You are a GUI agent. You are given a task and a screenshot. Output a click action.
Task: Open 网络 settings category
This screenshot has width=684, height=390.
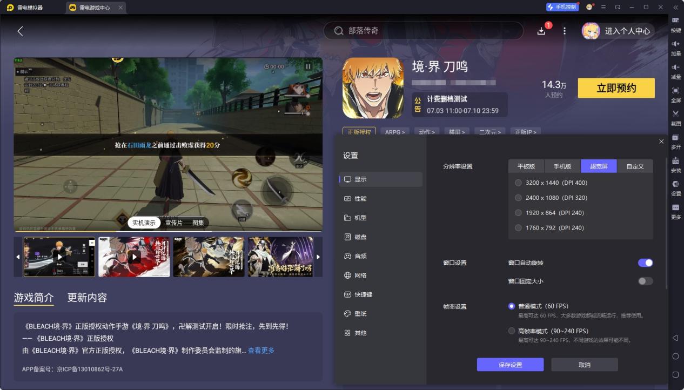coord(381,275)
